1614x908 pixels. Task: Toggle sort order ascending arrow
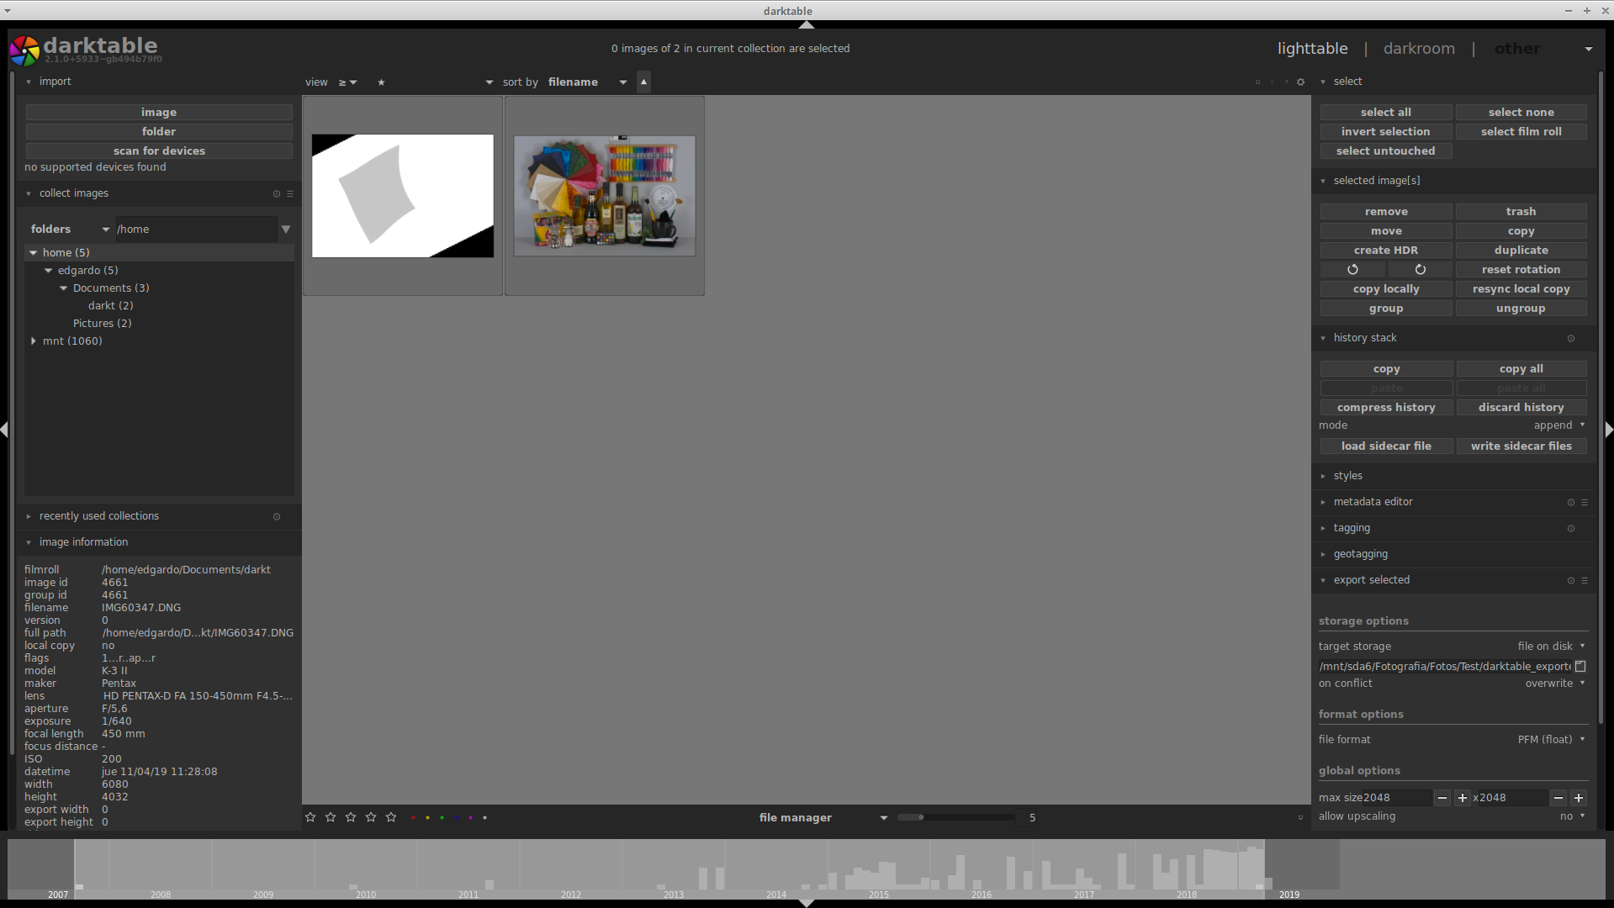coord(643,82)
